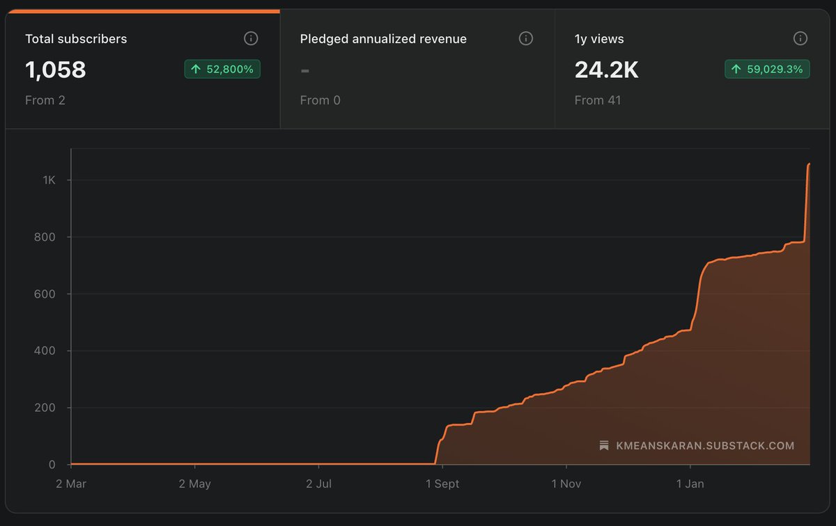This screenshot has width=836, height=526.
Task: Click the "From 2" subscribers baseline text
Action: pyautogui.click(x=45, y=100)
